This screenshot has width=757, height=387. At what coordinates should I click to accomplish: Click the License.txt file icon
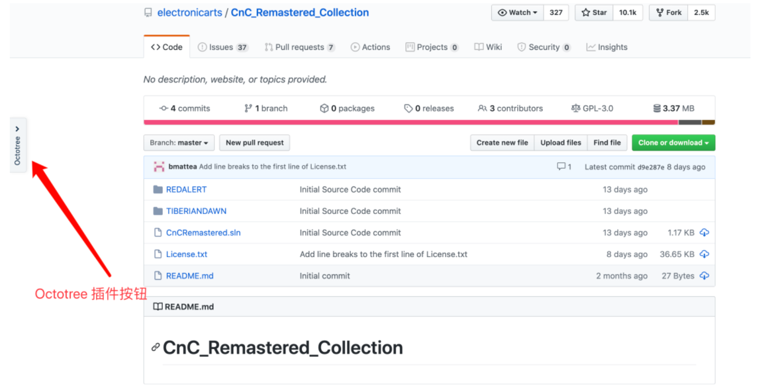[158, 254]
